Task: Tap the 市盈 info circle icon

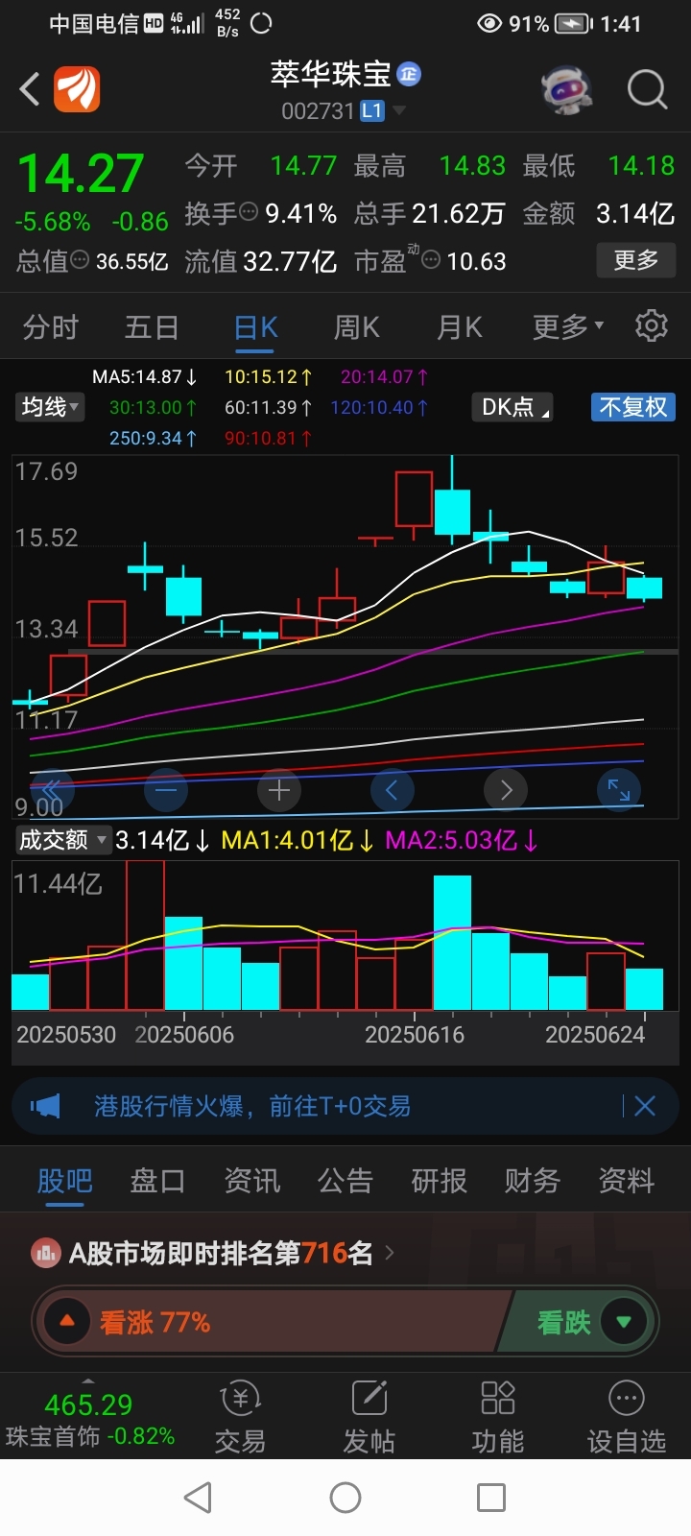Action: 432,260
